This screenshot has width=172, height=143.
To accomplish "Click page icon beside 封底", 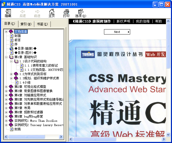I will coord(12,129).
